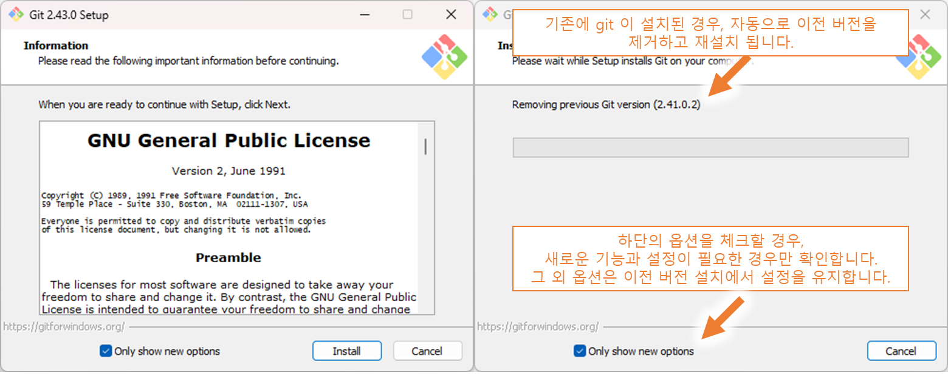This screenshot has width=948, height=383.
Task: Open the gitforwindows.org link in left window
Action: pyautogui.click(x=64, y=327)
